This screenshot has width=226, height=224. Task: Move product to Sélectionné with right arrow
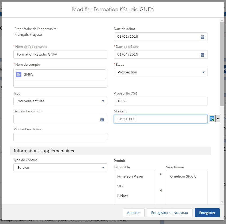click(x=161, y=174)
